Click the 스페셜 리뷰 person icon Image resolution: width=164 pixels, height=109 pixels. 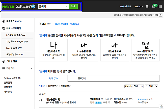(4, 61)
